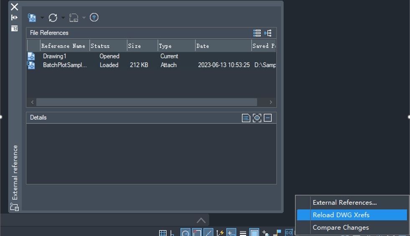Toggle lineweight display in status bar
Image resolution: width=410 pixels, height=236 pixels.
tap(243, 233)
